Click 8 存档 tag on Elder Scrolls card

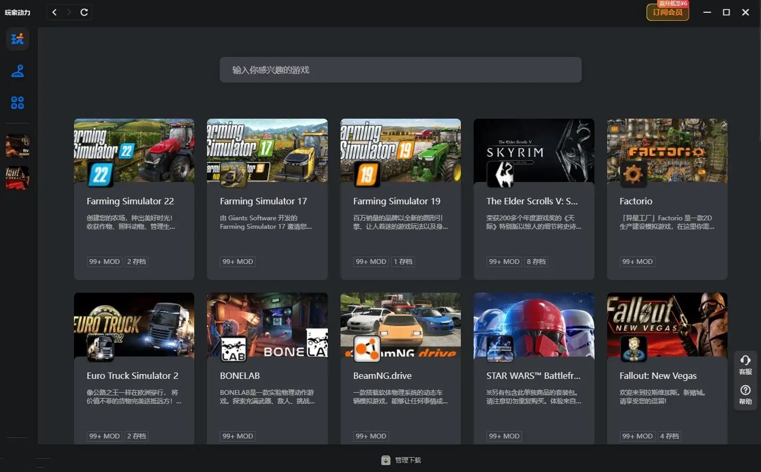point(536,261)
